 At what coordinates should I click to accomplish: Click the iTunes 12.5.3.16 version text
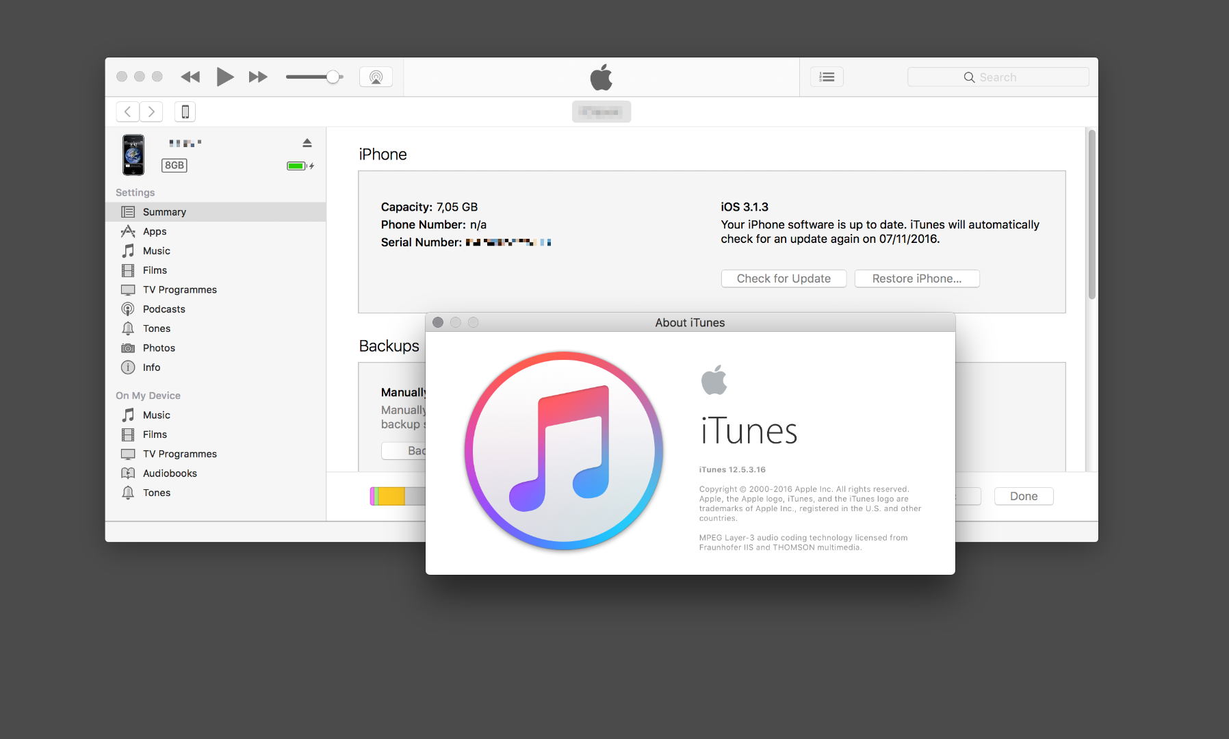(x=732, y=469)
